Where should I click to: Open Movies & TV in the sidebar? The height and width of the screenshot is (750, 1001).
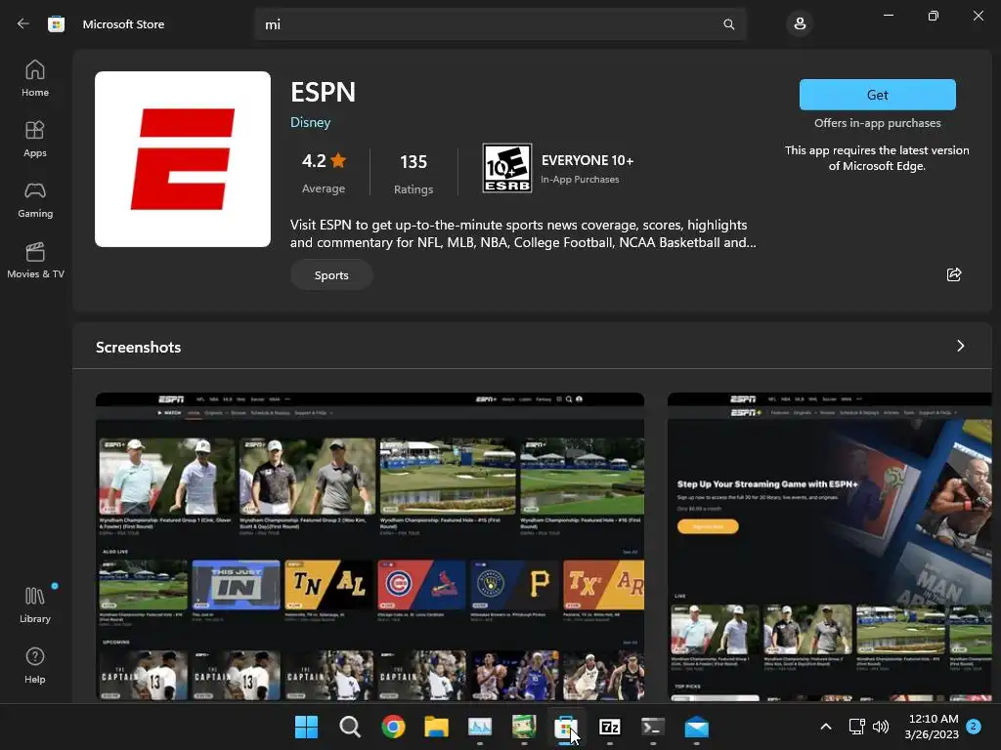pos(35,260)
